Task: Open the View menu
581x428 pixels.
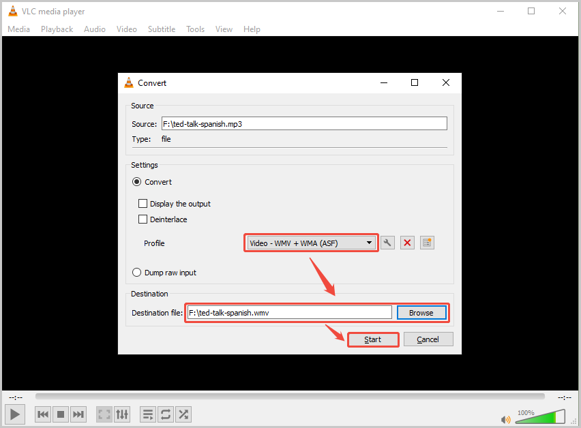Action: [x=224, y=29]
